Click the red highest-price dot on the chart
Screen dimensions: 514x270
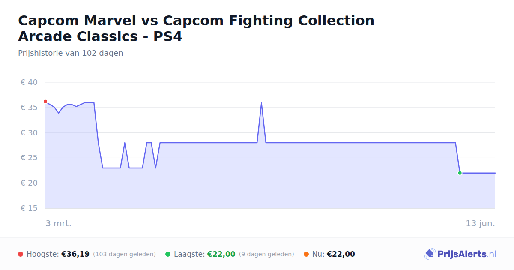pyautogui.click(x=45, y=102)
